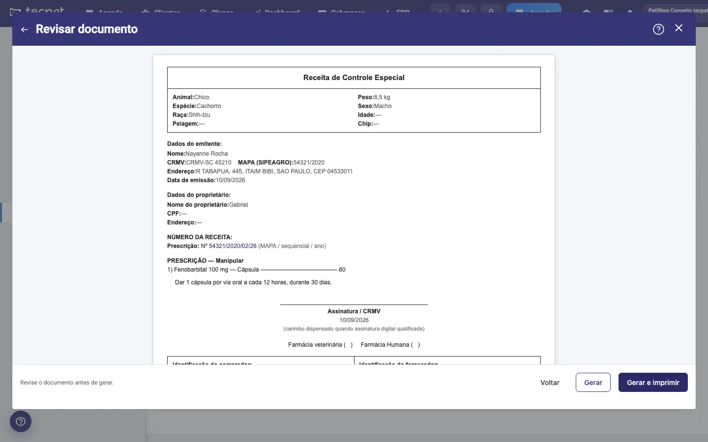This screenshot has width=708, height=442.
Task: Click the issuer name Nayanne Rocha
Action: [206, 154]
